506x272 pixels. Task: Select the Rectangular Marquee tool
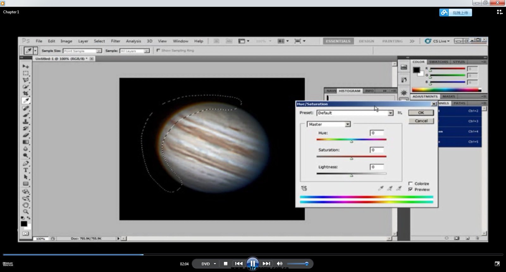[26, 73]
